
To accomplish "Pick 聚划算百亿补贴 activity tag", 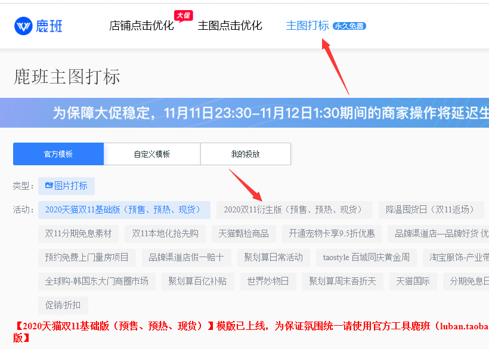I will [x=197, y=281].
